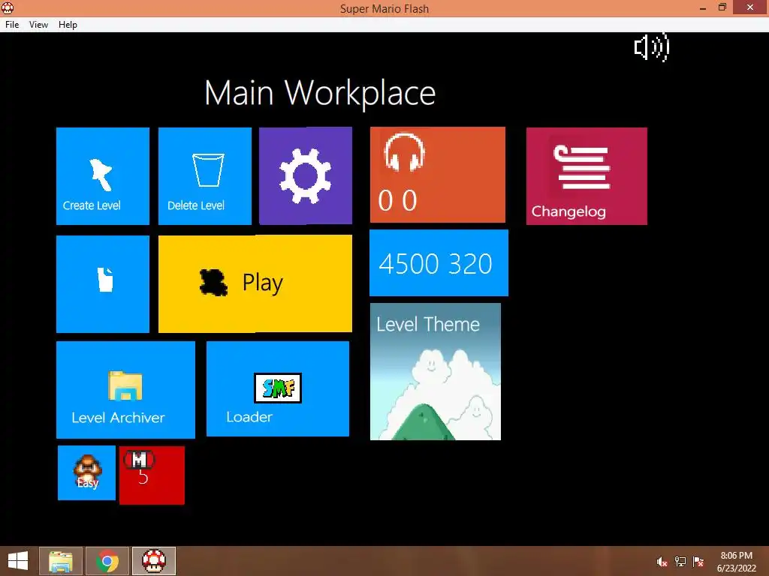Click the muted volume tray icon

[662, 562]
